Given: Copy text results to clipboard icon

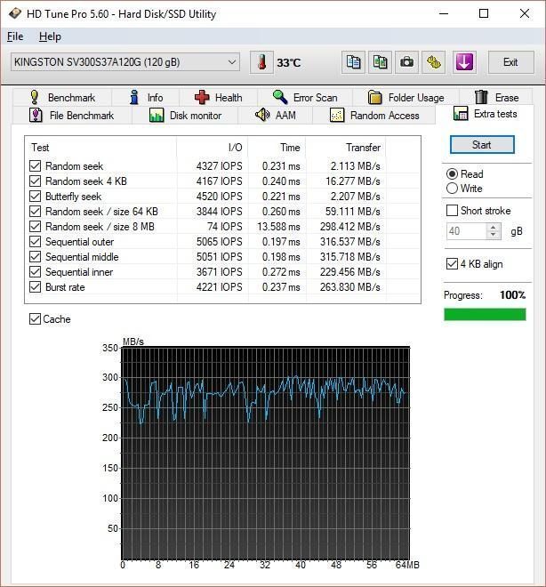Looking at the screenshot, I should coord(353,62).
